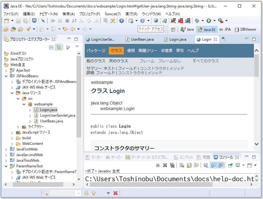
Task: Switch to Java EE perspective
Action: [x=207, y=30]
